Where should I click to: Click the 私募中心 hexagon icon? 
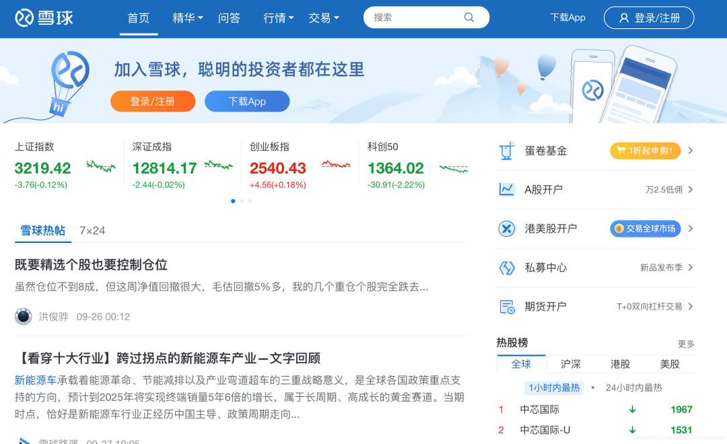[507, 268]
